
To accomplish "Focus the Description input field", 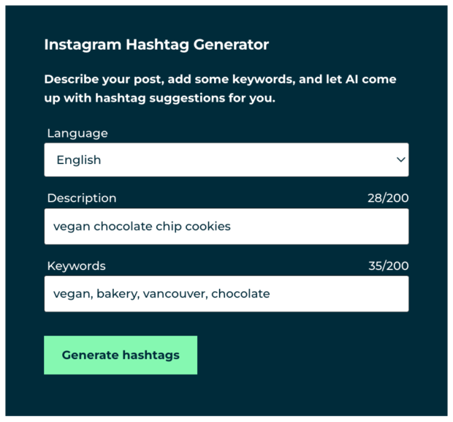I will click(x=226, y=226).
